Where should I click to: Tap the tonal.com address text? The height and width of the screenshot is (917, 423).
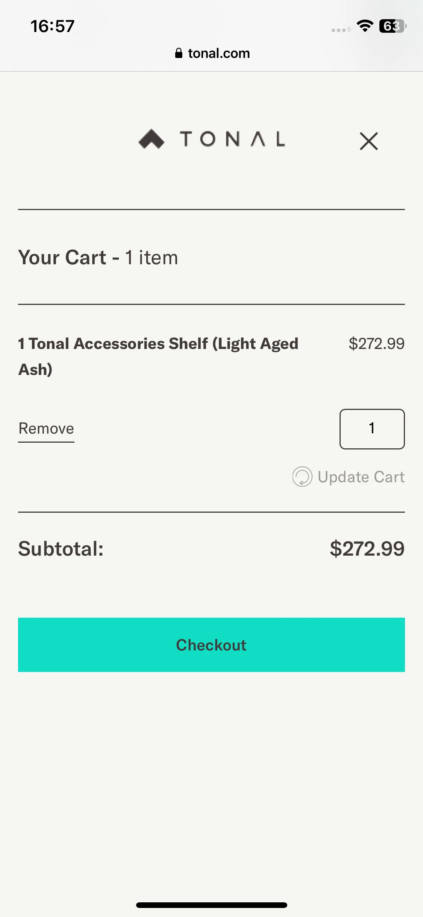pyautogui.click(x=219, y=53)
